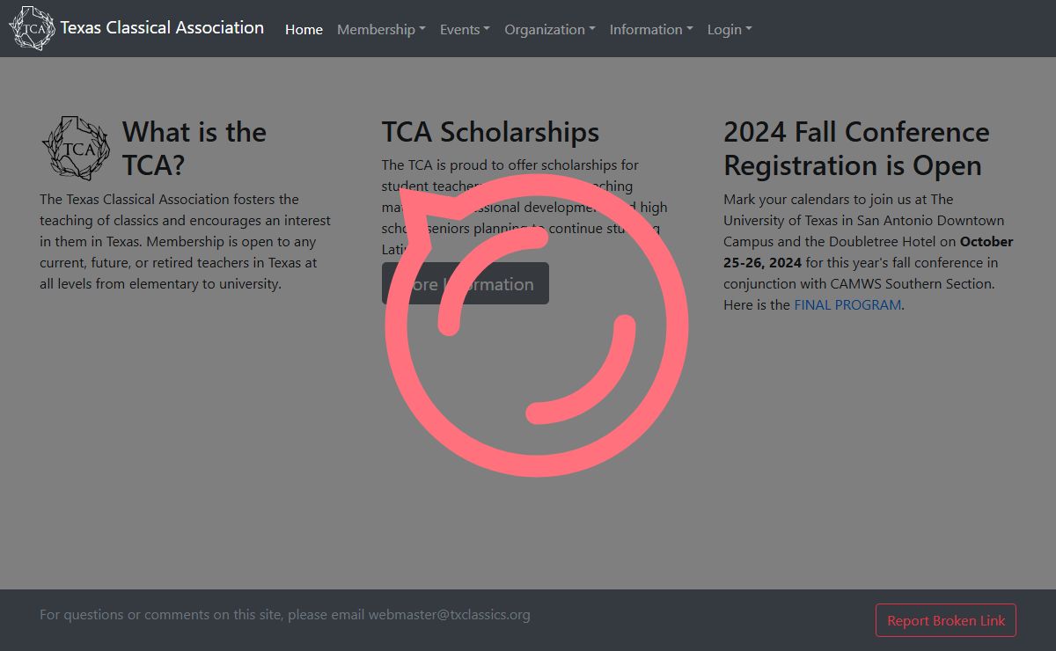Image resolution: width=1056 pixels, height=651 pixels.
Task: Expand the Membership dropdown menu
Action: pos(381,29)
